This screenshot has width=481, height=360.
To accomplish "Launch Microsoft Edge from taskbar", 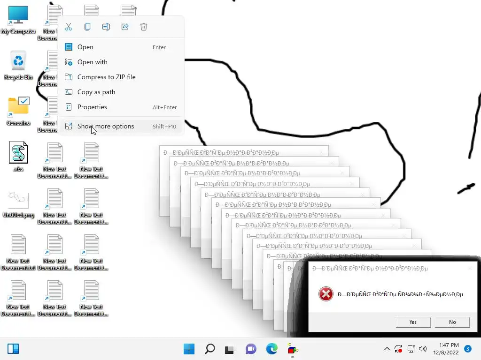I will click(x=272, y=349).
